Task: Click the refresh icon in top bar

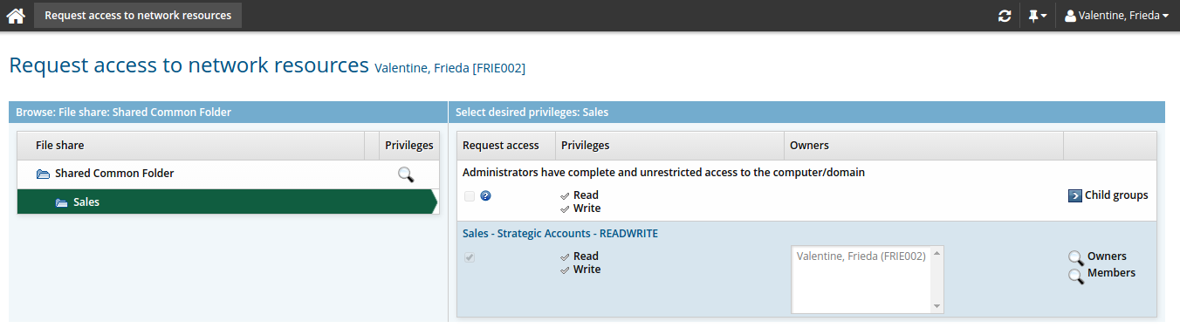Action: pyautogui.click(x=1005, y=16)
